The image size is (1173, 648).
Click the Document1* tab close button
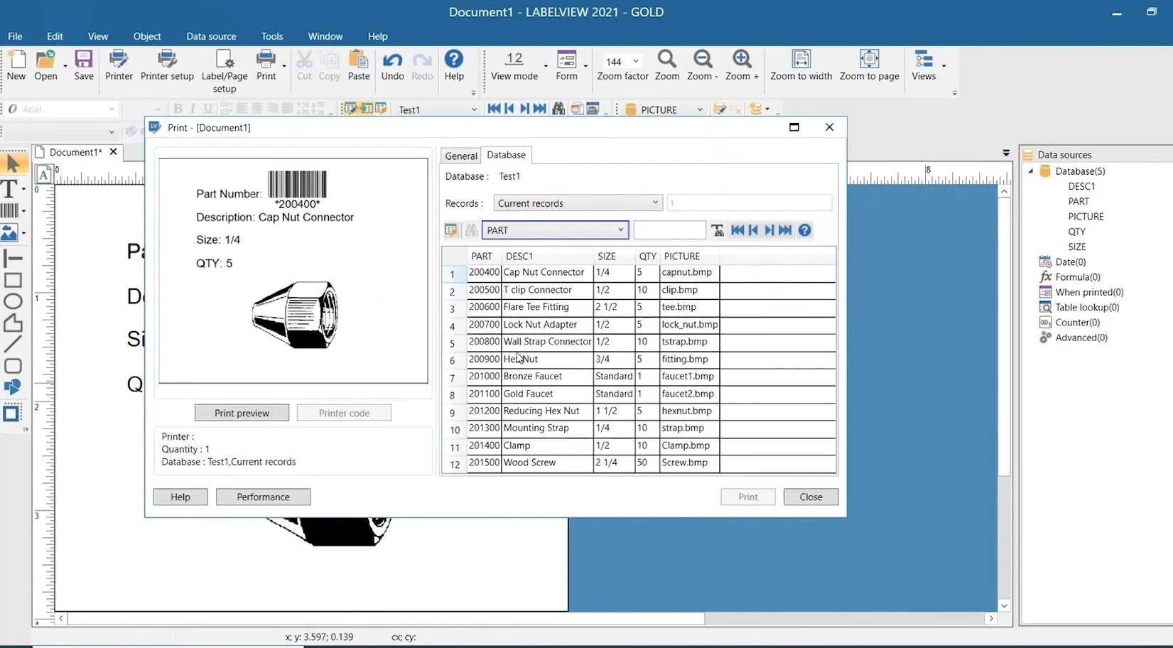(113, 152)
